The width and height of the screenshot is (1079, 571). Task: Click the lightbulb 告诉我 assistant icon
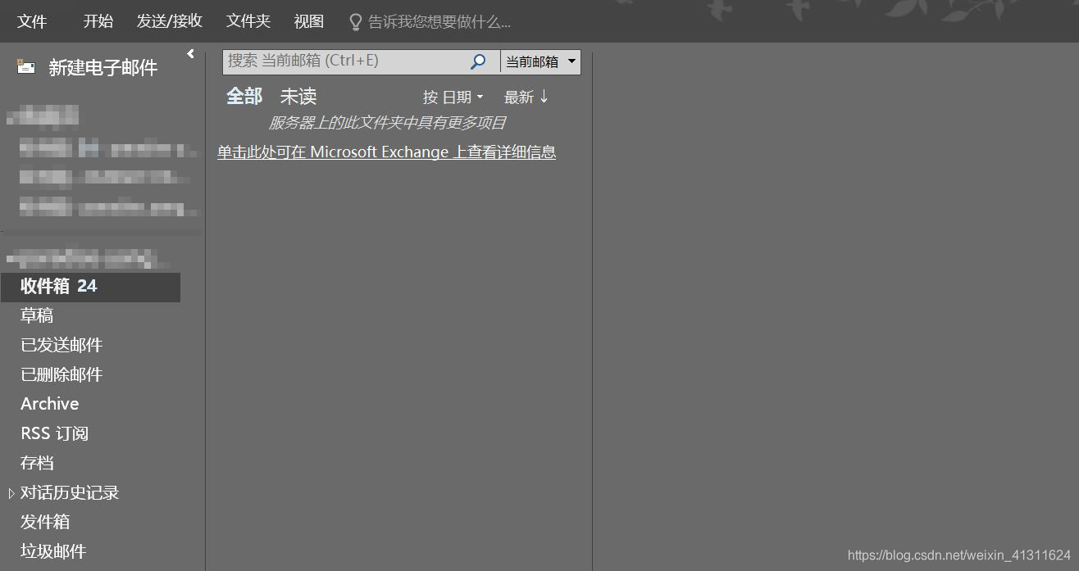coord(354,21)
